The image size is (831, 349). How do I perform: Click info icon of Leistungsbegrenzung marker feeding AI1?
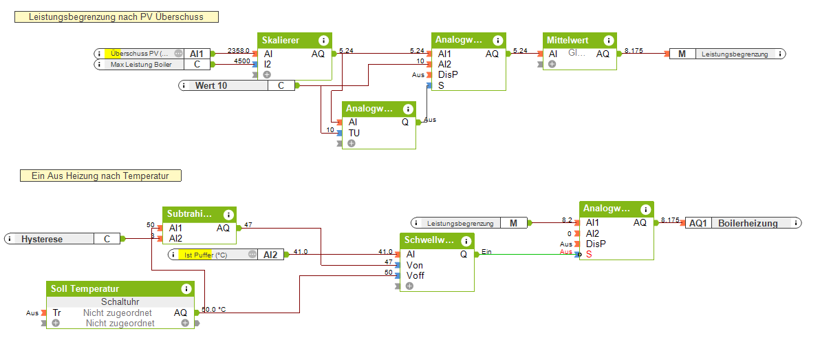pyautogui.click(x=416, y=223)
